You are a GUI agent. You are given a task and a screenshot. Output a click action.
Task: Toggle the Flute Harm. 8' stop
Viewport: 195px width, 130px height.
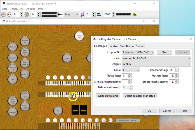(x=25, y=52)
